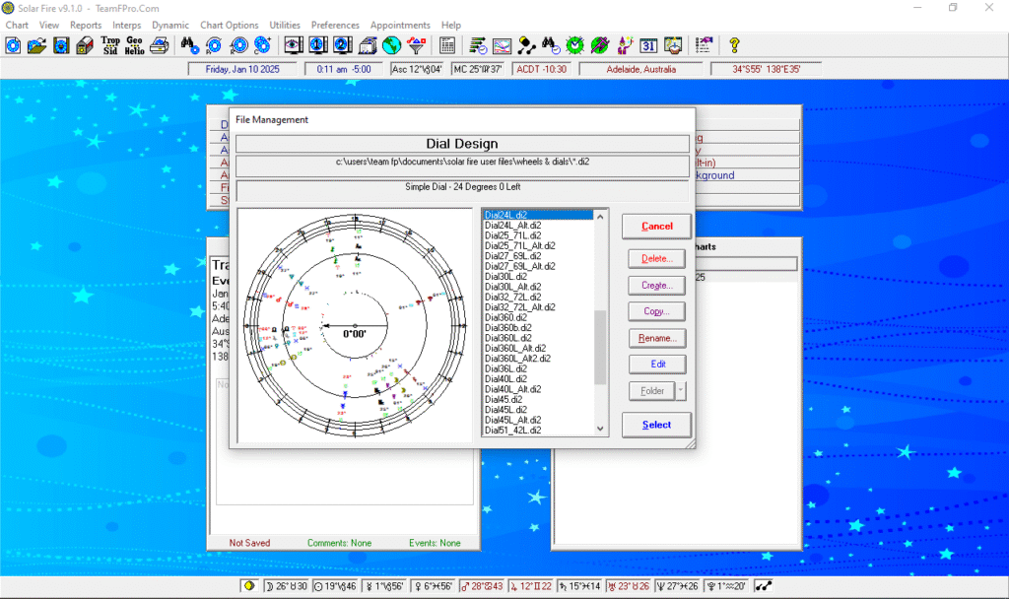This screenshot has height=599, width=1009.
Task: Open the calendar 31 toolbar icon
Action: point(648,45)
